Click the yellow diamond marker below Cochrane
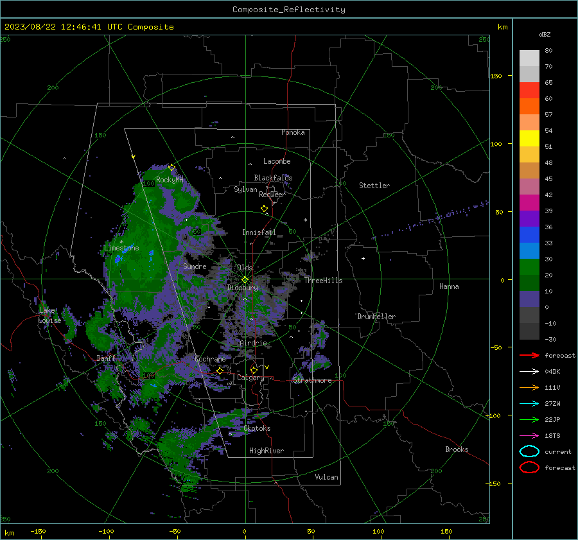This screenshot has width=578, height=540. coord(220,370)
